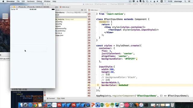Screen dimensions: 193x108
Task: Click Spotlight search magnifier in menu bar
Action: pyautogui.click(x=185, y=1)
